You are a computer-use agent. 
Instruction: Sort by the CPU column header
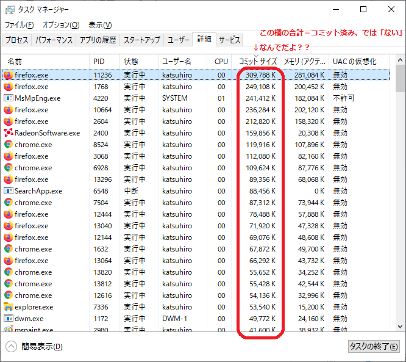[219, 62]
